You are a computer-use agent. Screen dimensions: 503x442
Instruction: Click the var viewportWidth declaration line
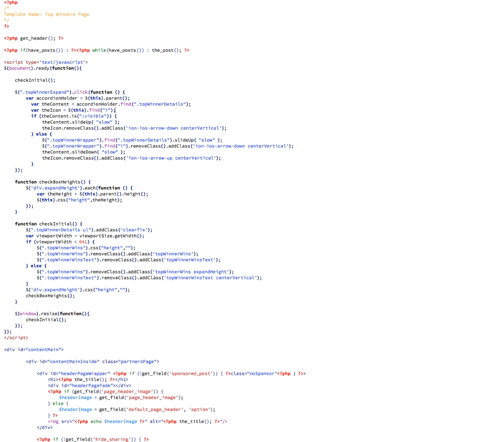pos(85,236)
